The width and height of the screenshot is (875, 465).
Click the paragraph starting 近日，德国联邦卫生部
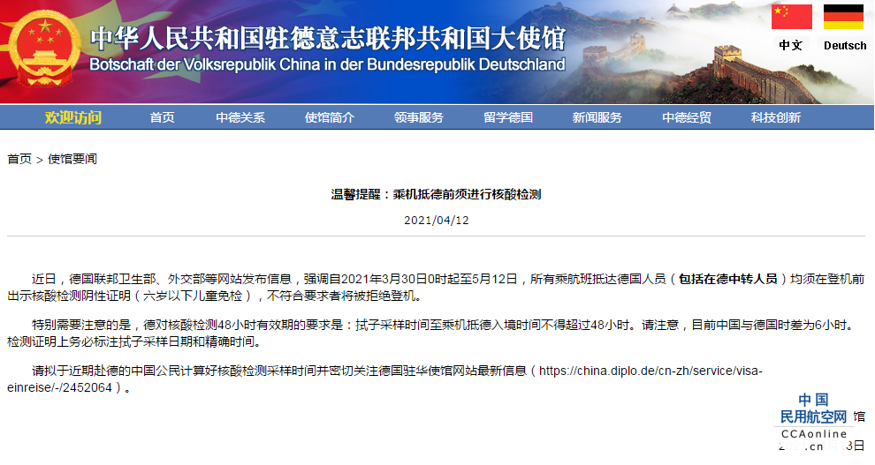pyautogui.click(x=436, y=288)
